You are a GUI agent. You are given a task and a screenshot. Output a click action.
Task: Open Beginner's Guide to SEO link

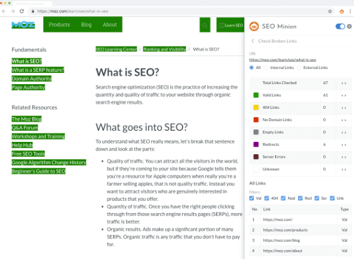coord(38,171)
